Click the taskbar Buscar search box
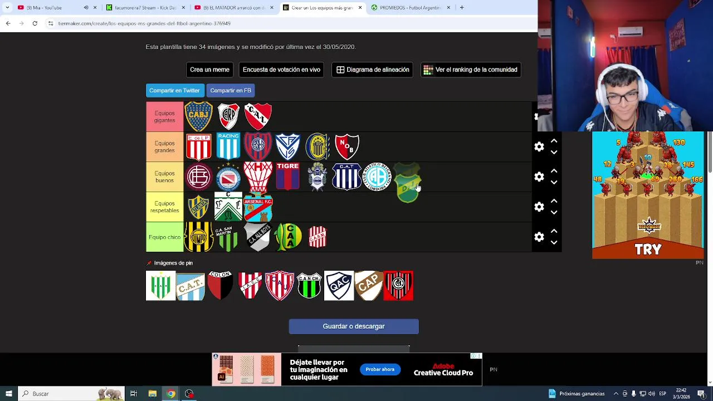Image resolution: width=713 pixels, height=401 pixels. (x=71, y=394)
